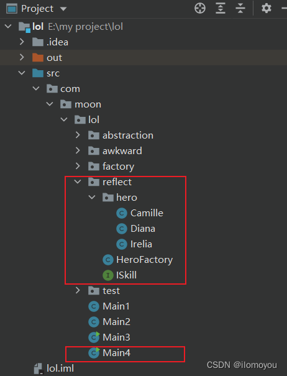Click the Select Opened File crosshair icon
This screenshot has width=287, height=376.
pos(200,9)
